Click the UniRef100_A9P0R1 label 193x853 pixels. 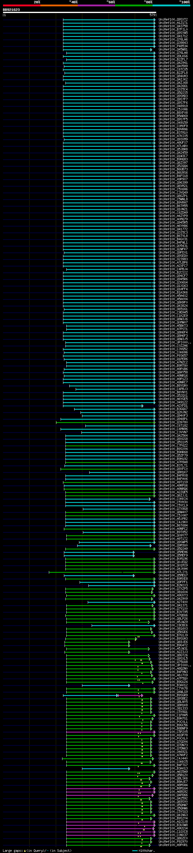click(x=173, y=845)
